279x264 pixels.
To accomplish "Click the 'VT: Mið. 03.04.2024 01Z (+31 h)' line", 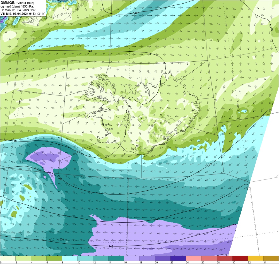I will pos(23,14).
